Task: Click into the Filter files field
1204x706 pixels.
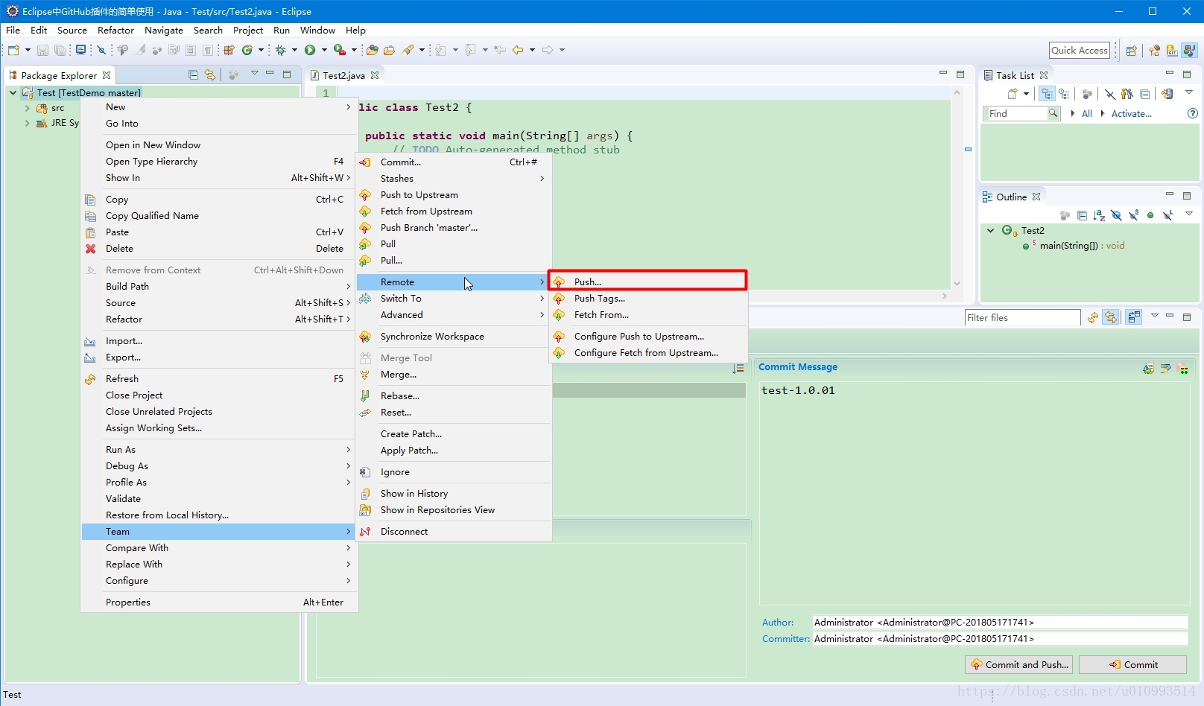Action: point(1022,318)
